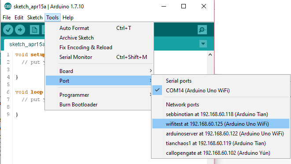Click the Arduino logo in title bar
291x164 pixels.
click(8, 6)
